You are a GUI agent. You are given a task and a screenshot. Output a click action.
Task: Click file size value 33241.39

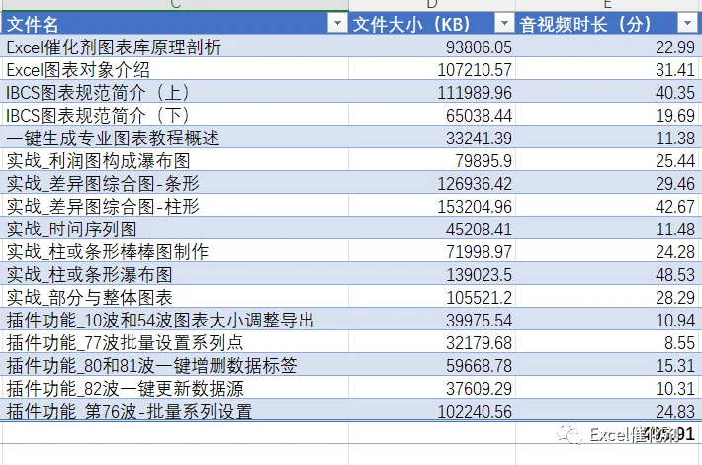point(479,138)
